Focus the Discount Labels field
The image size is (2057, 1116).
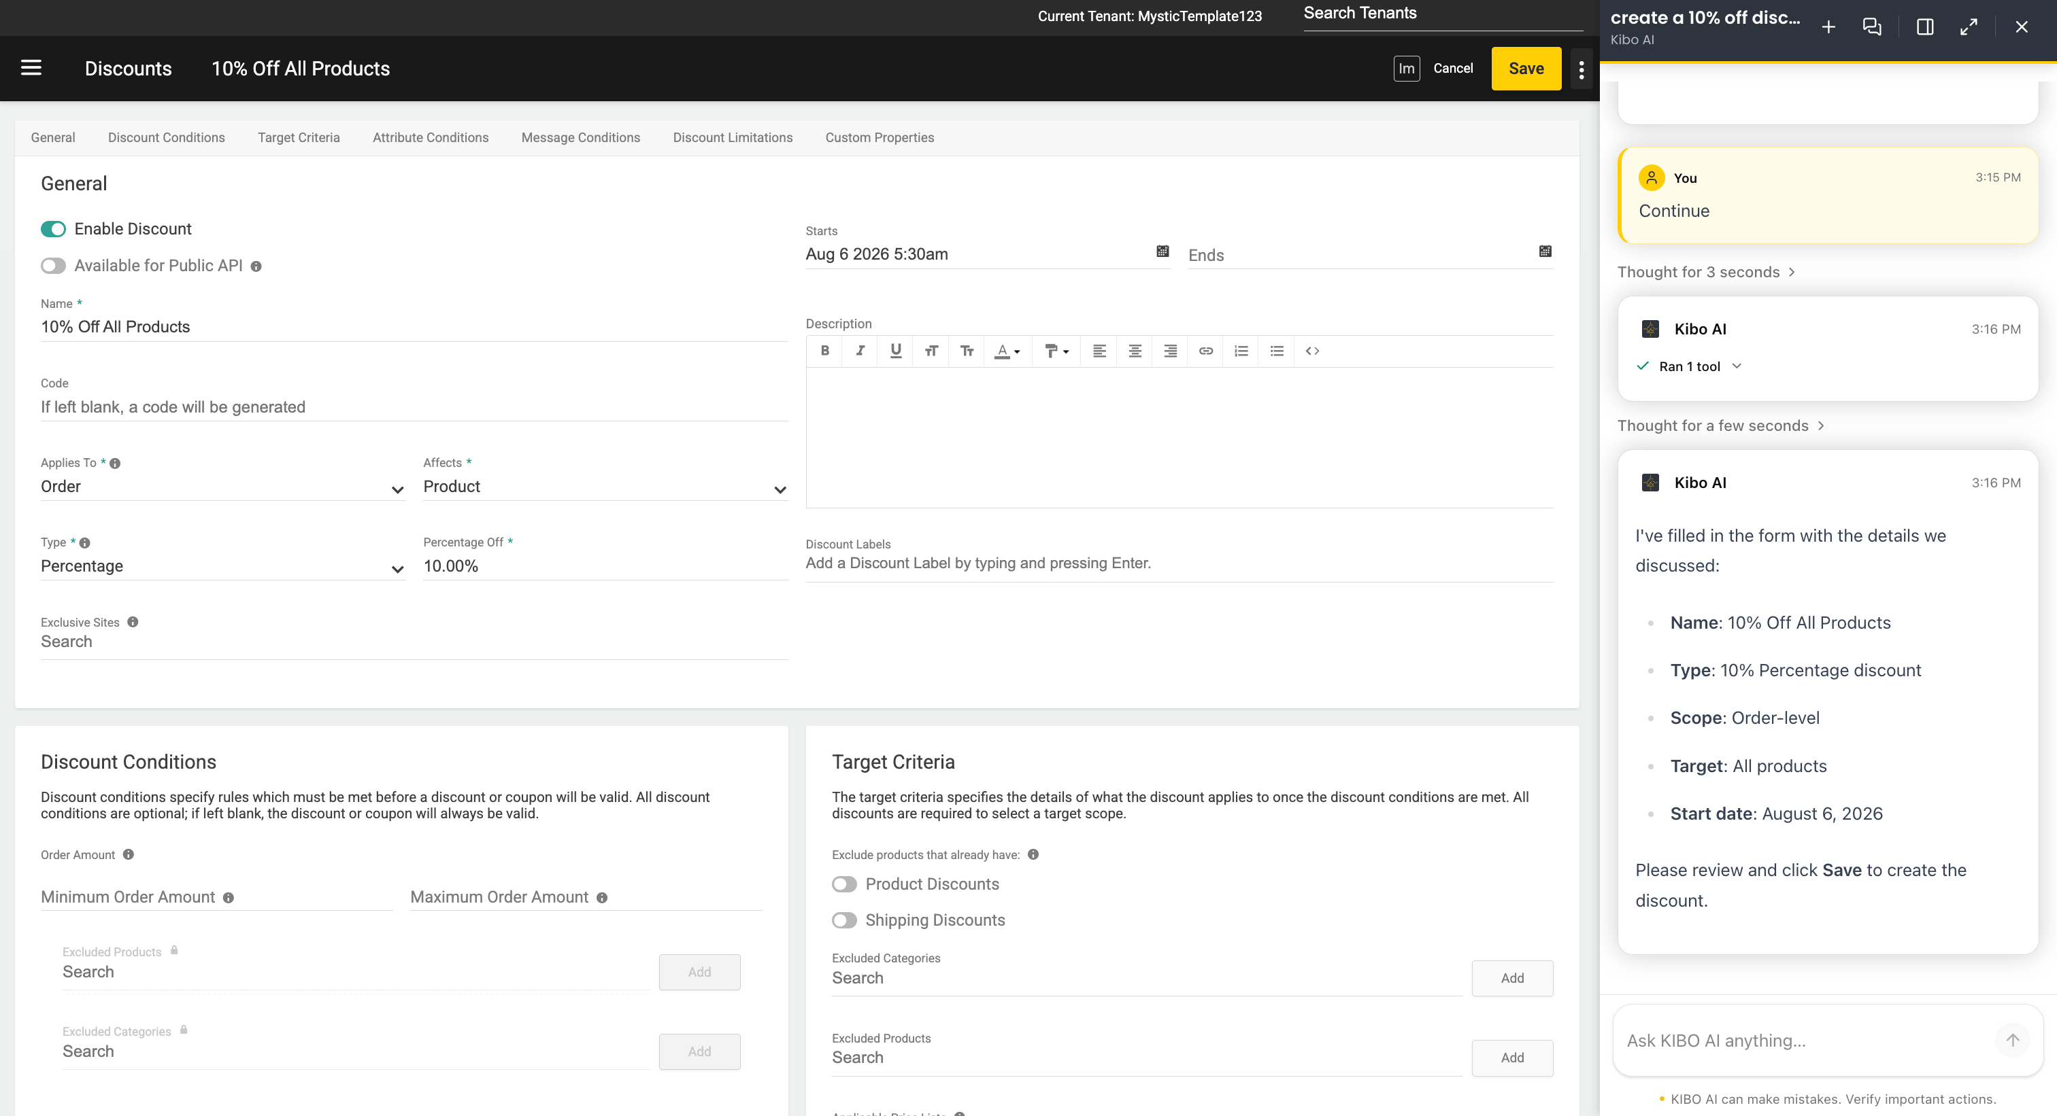[x=1179, y=564]
